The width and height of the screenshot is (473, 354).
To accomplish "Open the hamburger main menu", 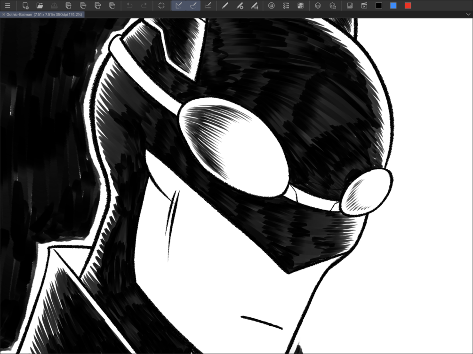I will [8, 6].
